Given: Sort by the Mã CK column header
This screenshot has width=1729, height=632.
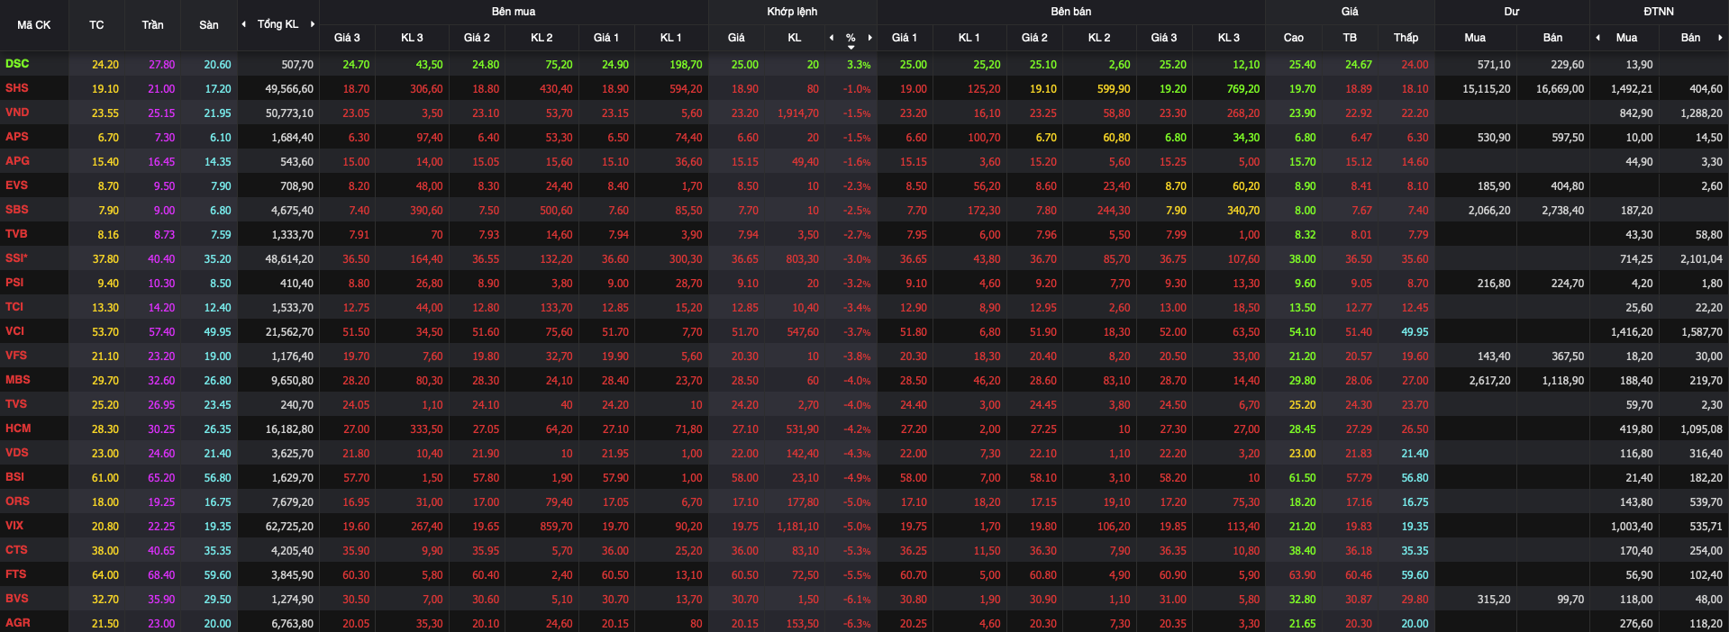Looking at the screenshot, I should click(34, 25).
